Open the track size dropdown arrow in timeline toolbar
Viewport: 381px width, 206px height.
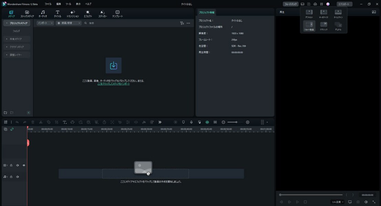tap(267, 122)
